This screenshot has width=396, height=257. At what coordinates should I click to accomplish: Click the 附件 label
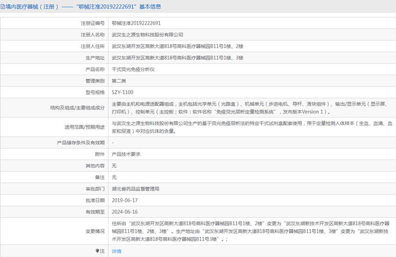[x=100, y=154]
